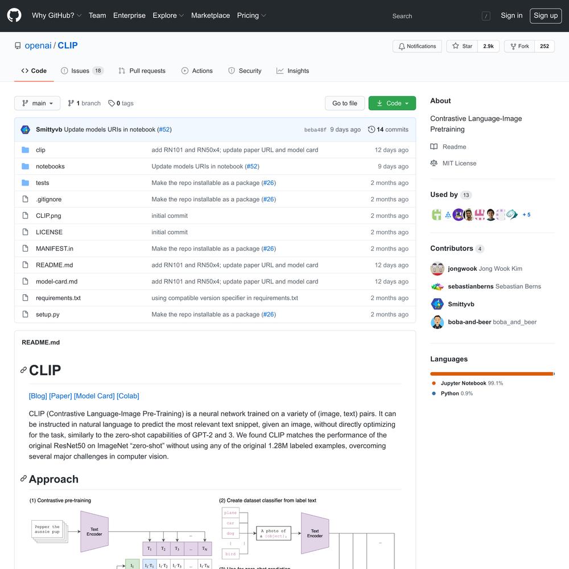Click the clip folder icon
Viewport: 569px width, 569px height.
pos(25,150)
